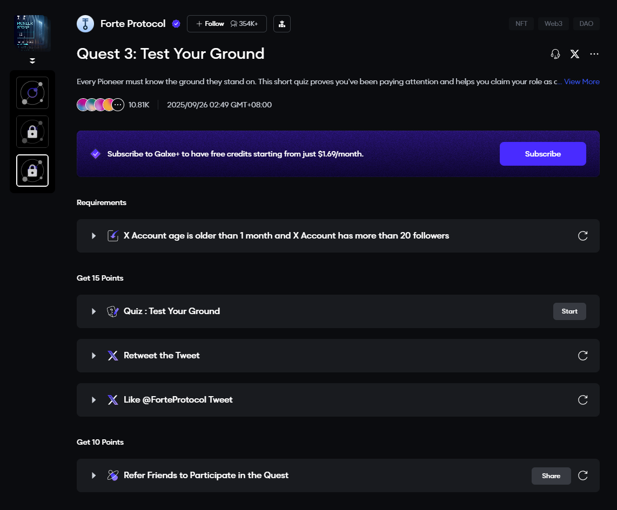This screenshot has height=510, width=617.
Task: Expand the X Account age requirement
Action: [x=94, y=236]
